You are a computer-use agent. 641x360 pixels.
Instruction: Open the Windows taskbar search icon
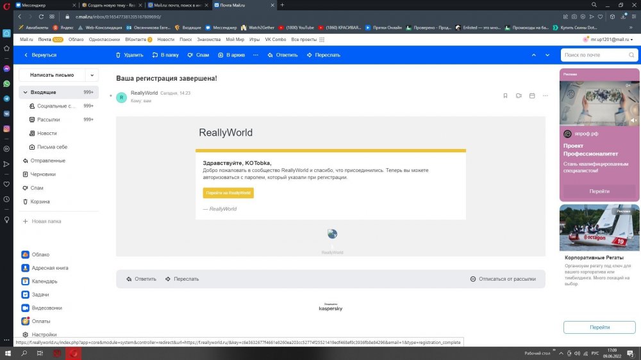24,354
